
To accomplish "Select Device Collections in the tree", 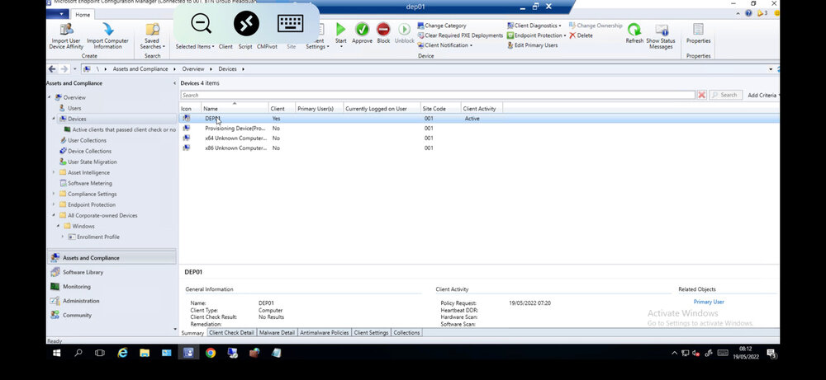I will pyautogui.click(x=89, y=151).
